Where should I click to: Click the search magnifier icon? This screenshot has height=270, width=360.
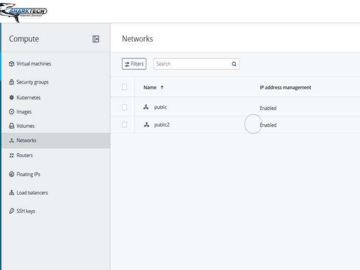coord(234,64)
